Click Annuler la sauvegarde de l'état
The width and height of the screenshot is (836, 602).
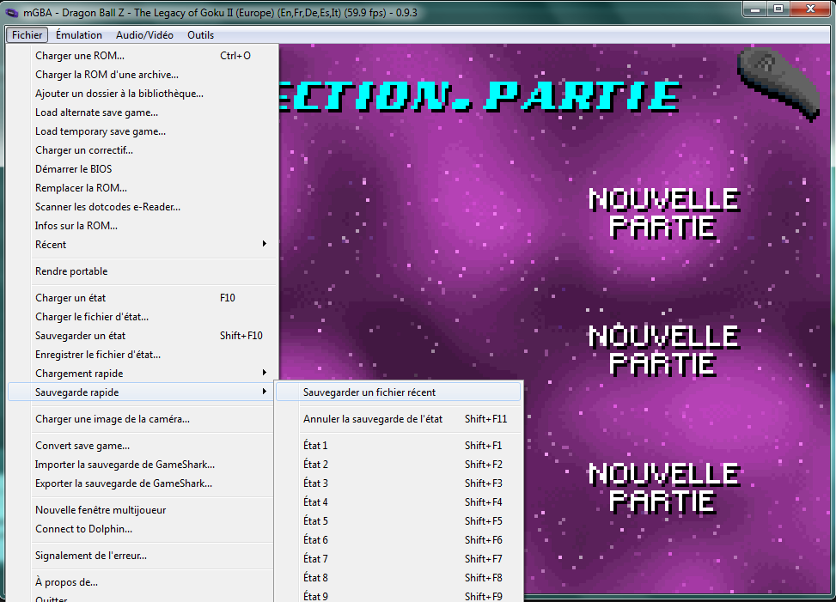pos(399,419)
